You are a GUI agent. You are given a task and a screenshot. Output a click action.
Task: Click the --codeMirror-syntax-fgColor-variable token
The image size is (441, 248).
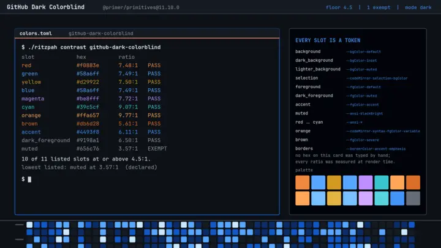tap(383, 131)
